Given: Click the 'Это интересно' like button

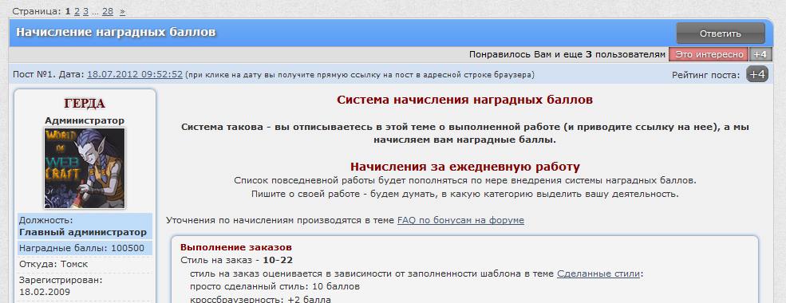Looking at the screenshot, I should tap(709, 54).
